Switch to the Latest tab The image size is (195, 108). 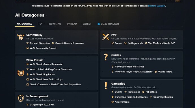pos(87,24)
